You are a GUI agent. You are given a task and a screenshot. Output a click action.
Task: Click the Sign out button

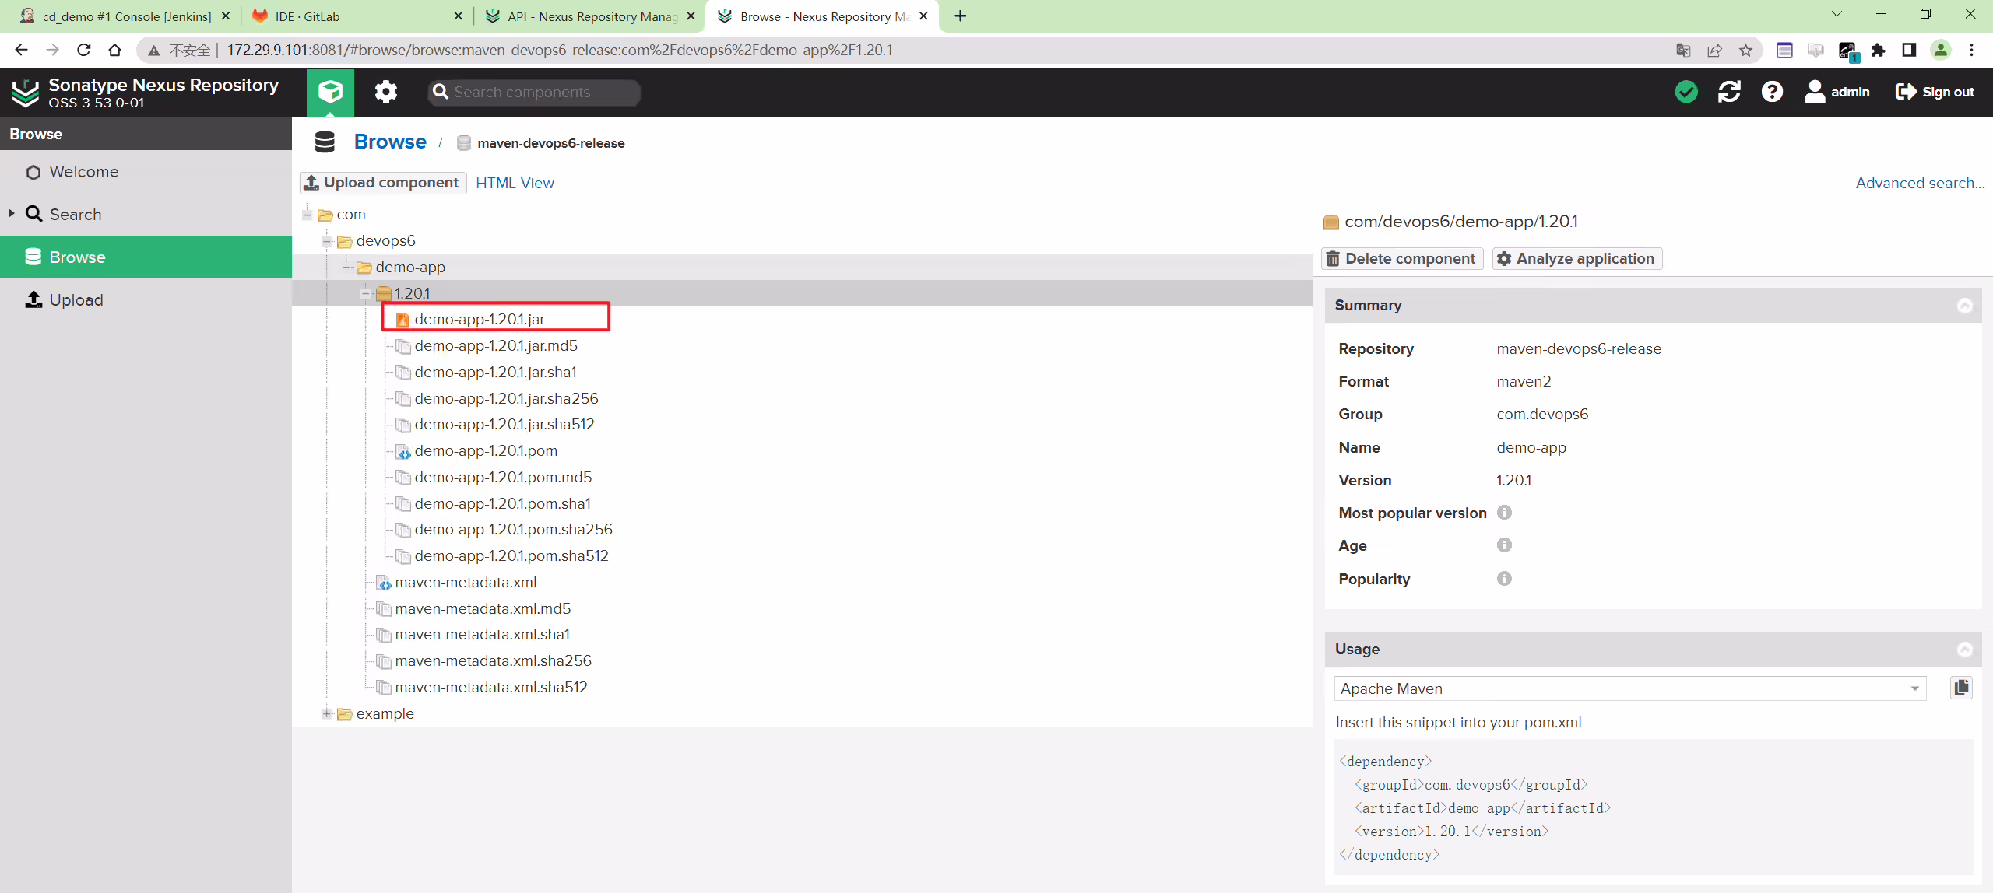pos(1935,92)
